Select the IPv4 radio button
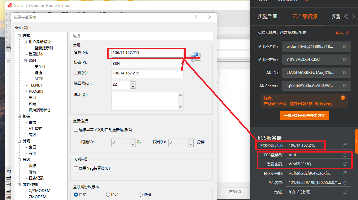 108,194
